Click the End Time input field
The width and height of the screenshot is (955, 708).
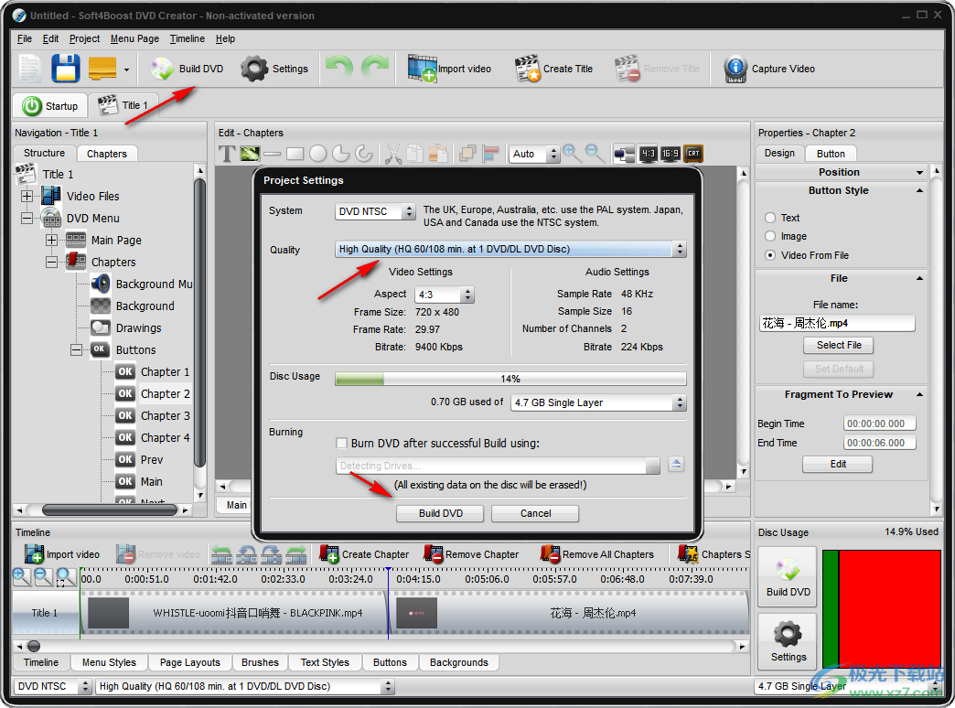click(x=879, y=443)
